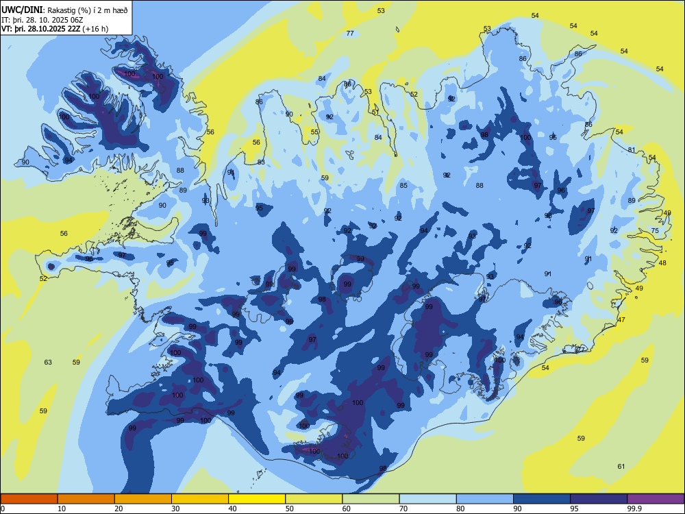
Task: Click the humidity value '55' on the map
Action: pyautogui.click(x=314, y=132)
